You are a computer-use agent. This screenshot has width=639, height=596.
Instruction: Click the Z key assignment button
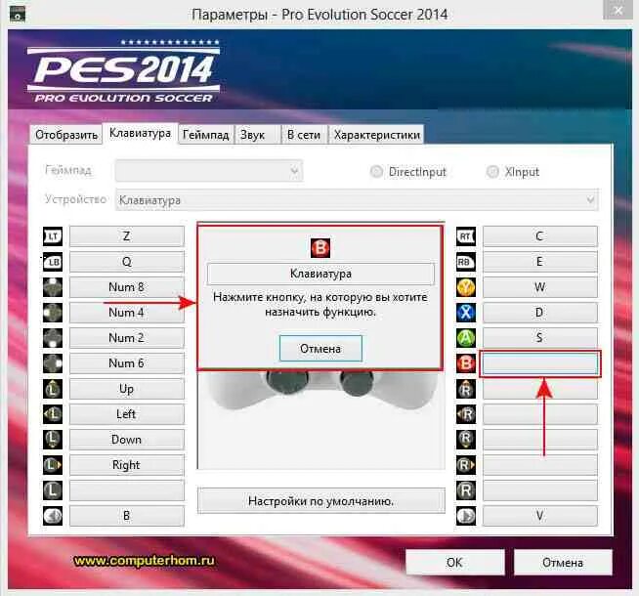coord(127,236)
